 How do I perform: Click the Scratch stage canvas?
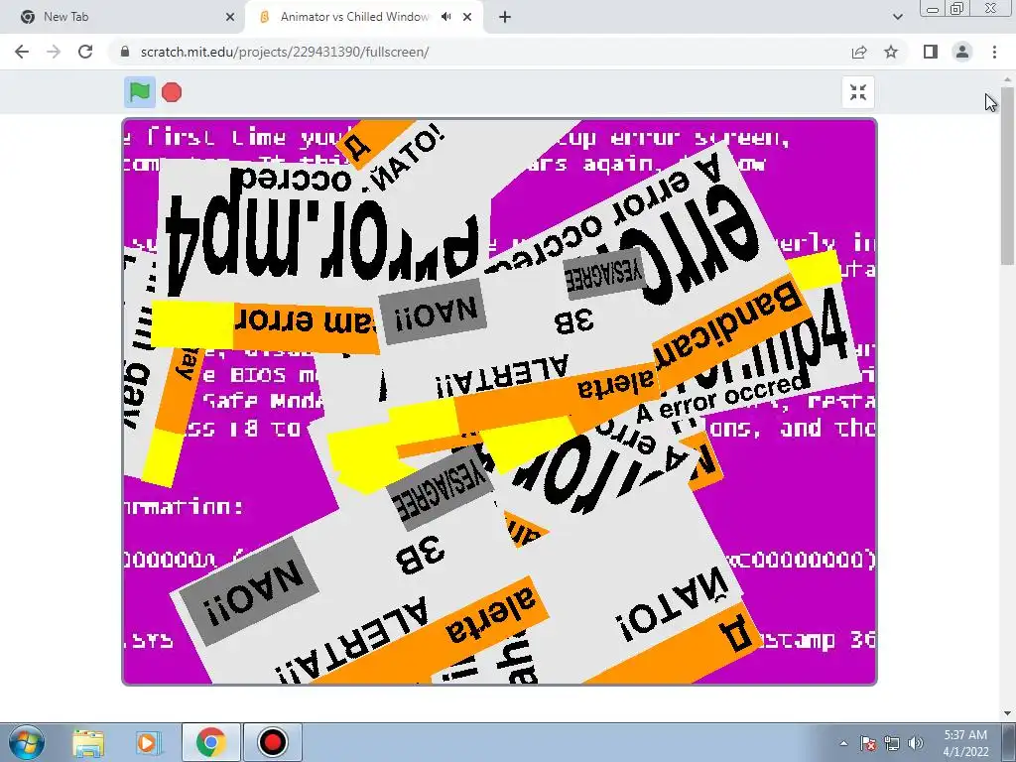tap(500, 402)
